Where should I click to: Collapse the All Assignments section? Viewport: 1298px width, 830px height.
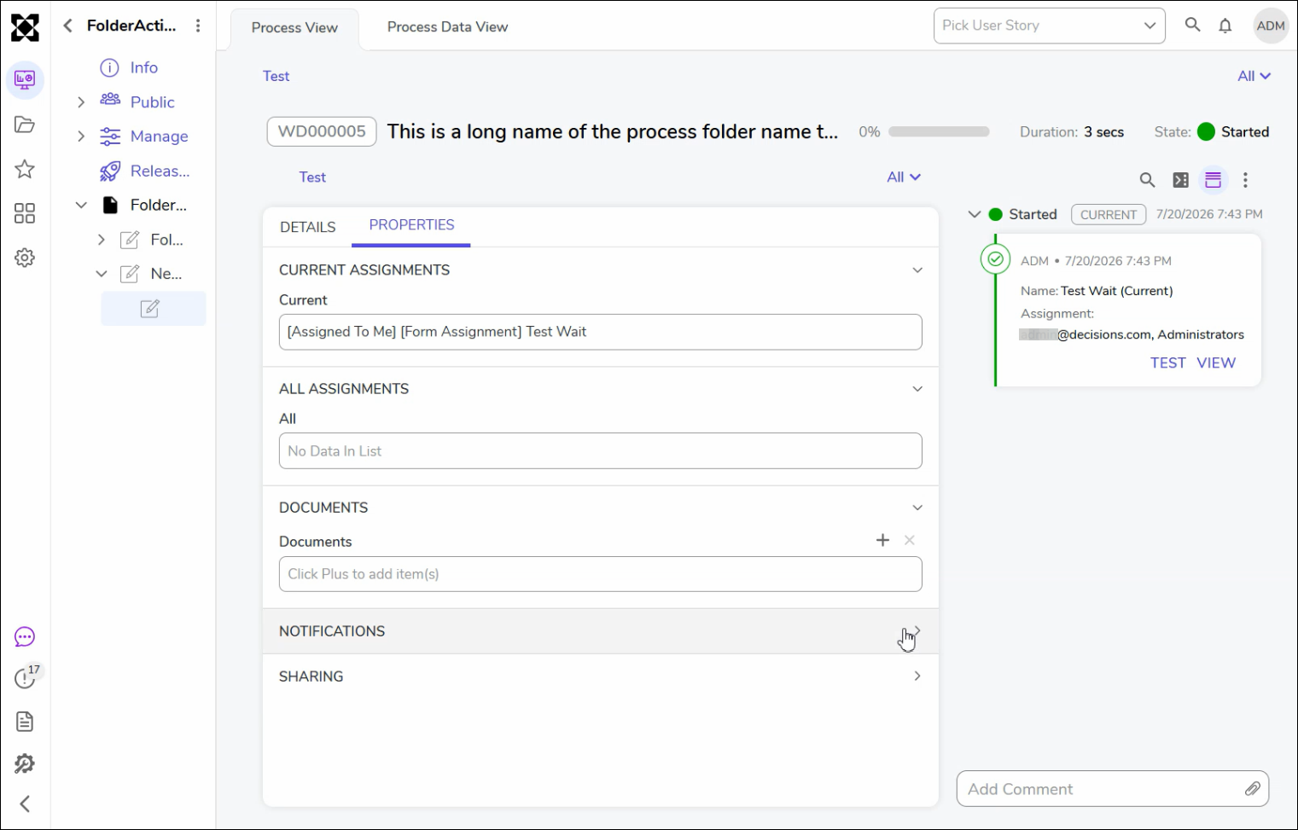point(917,389)
